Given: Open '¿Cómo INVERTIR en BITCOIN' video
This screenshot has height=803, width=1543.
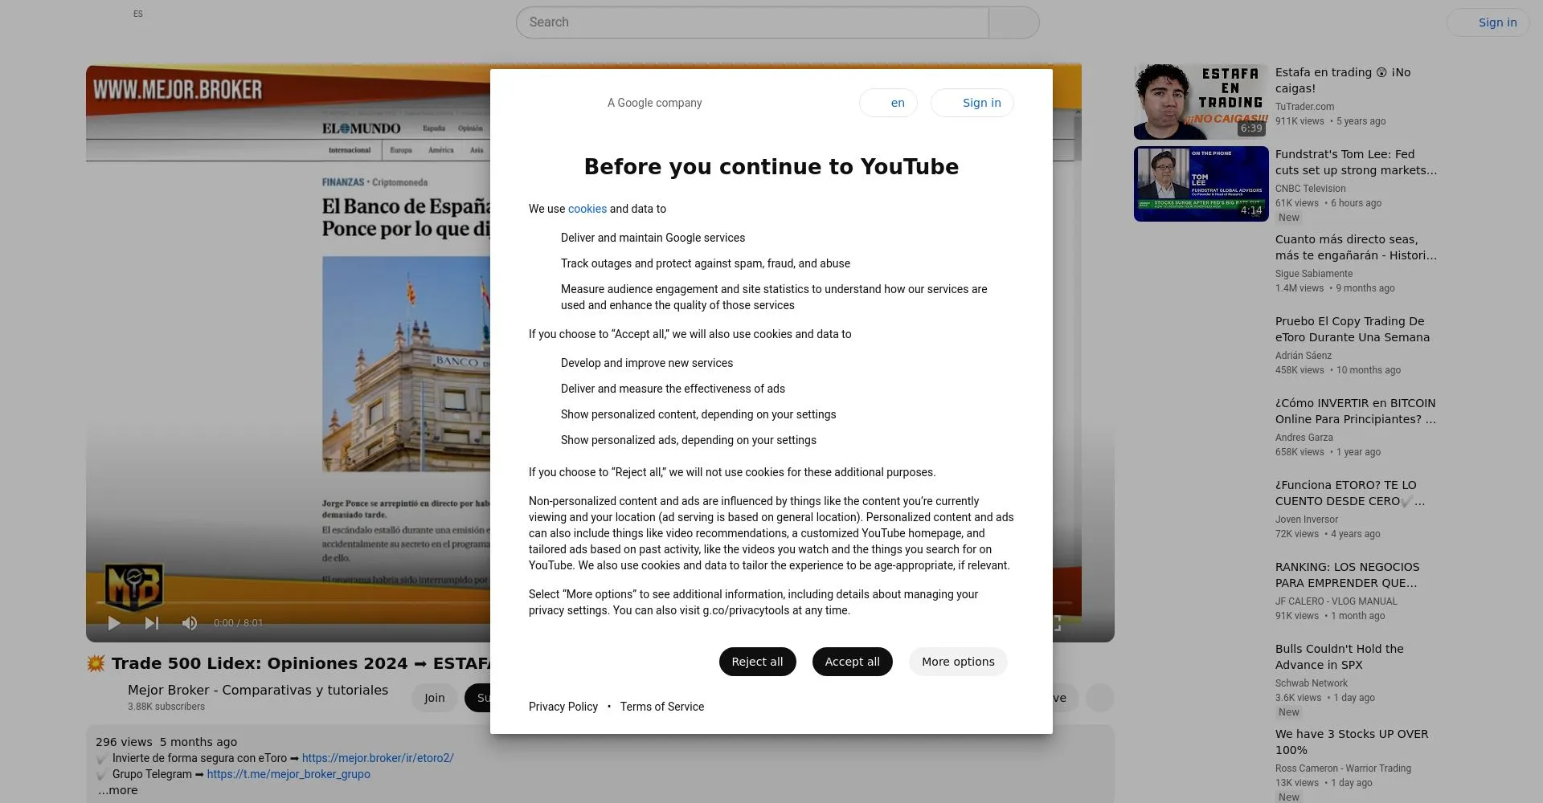Looking at the screenshot, I should click(1356, 411).
